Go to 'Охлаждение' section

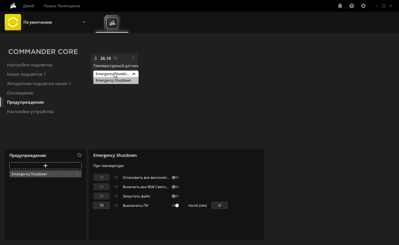click(20, 93)
